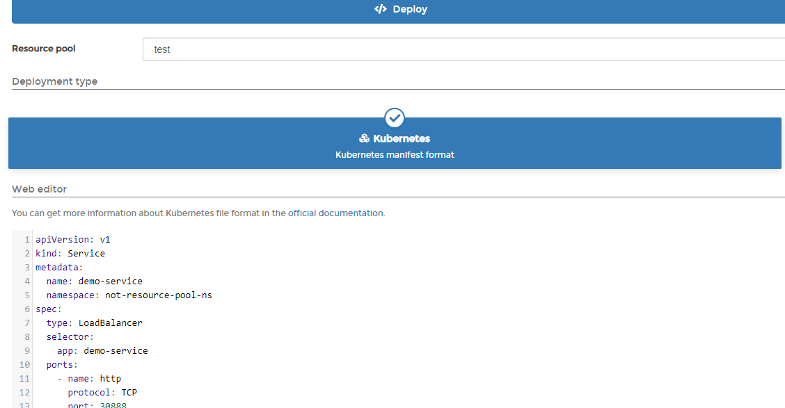Click line number 1 in the gutter
Screen dimensions: 785x408
click(x=27, y=240)
